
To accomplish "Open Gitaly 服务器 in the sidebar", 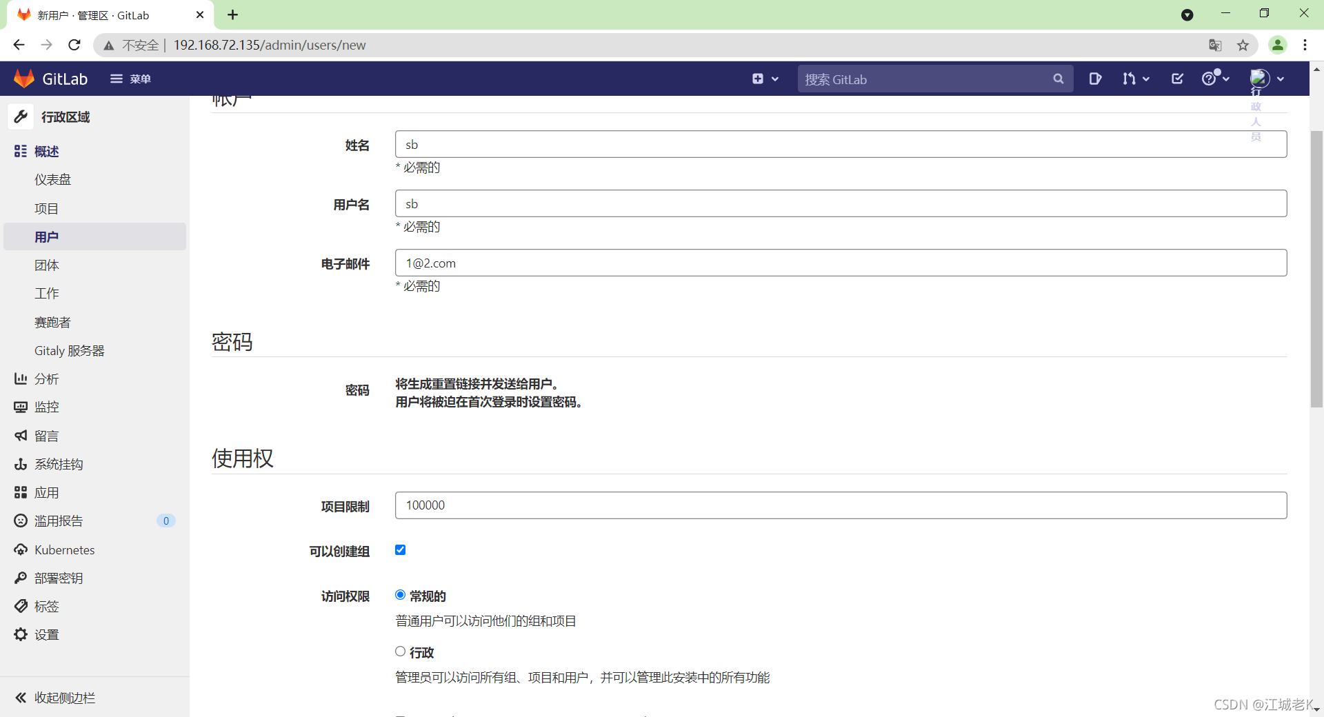I will 69,350.
